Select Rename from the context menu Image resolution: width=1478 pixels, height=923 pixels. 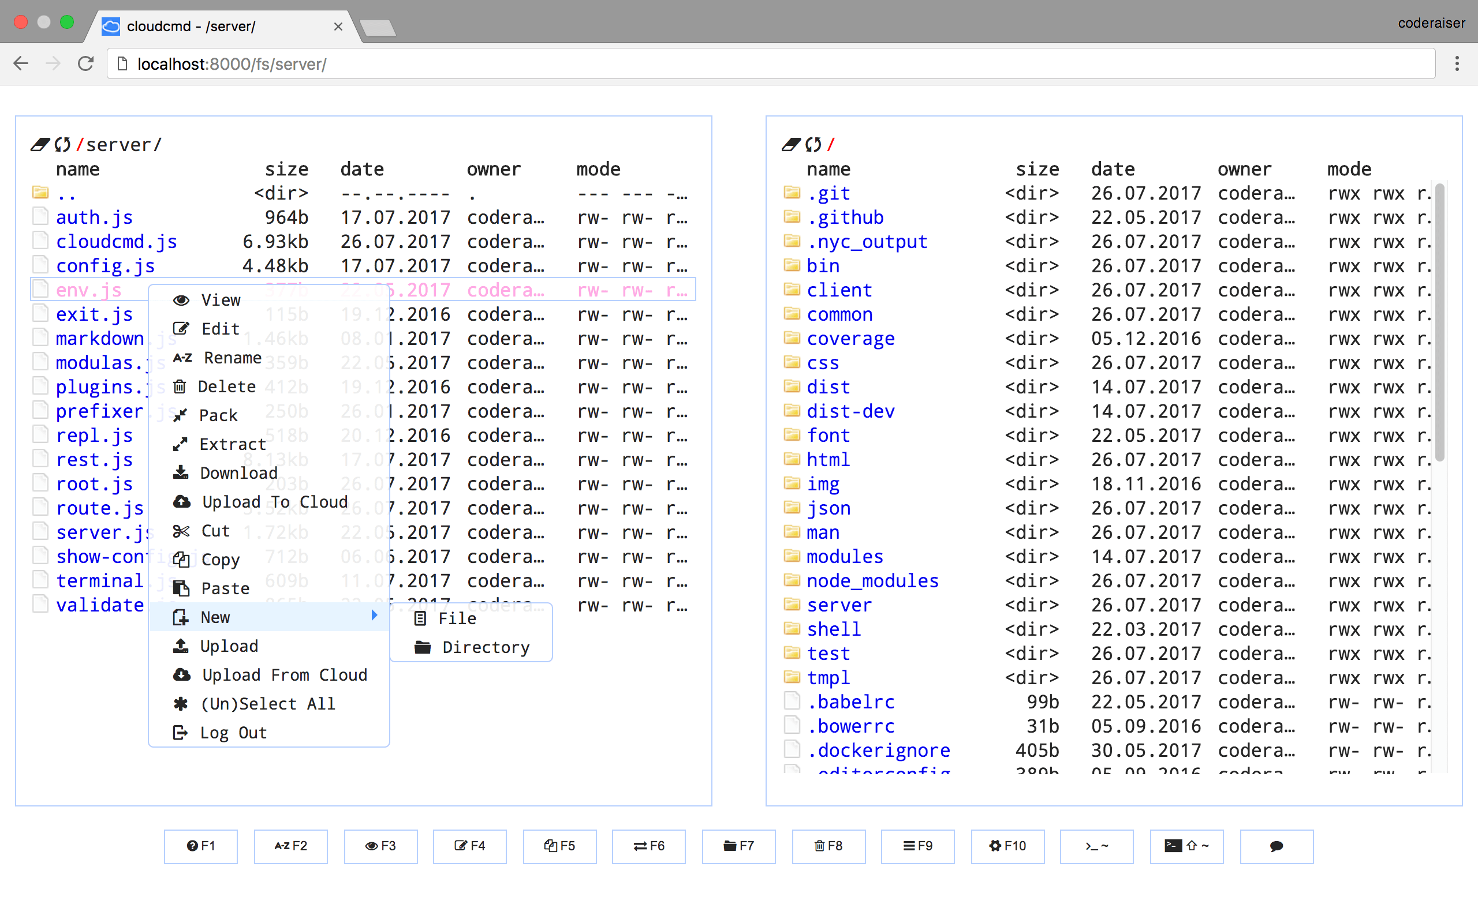pyautogui.click(x=232, y=358)
